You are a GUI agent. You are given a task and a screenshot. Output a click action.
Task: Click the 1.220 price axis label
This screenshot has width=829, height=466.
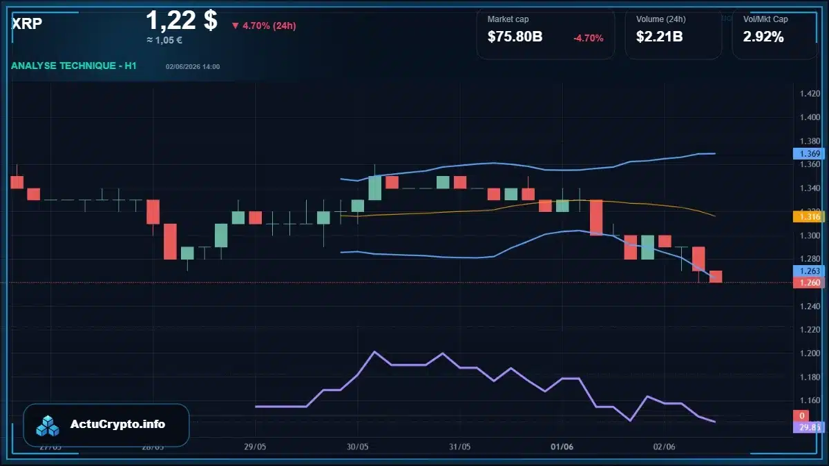tap(810, 330)
